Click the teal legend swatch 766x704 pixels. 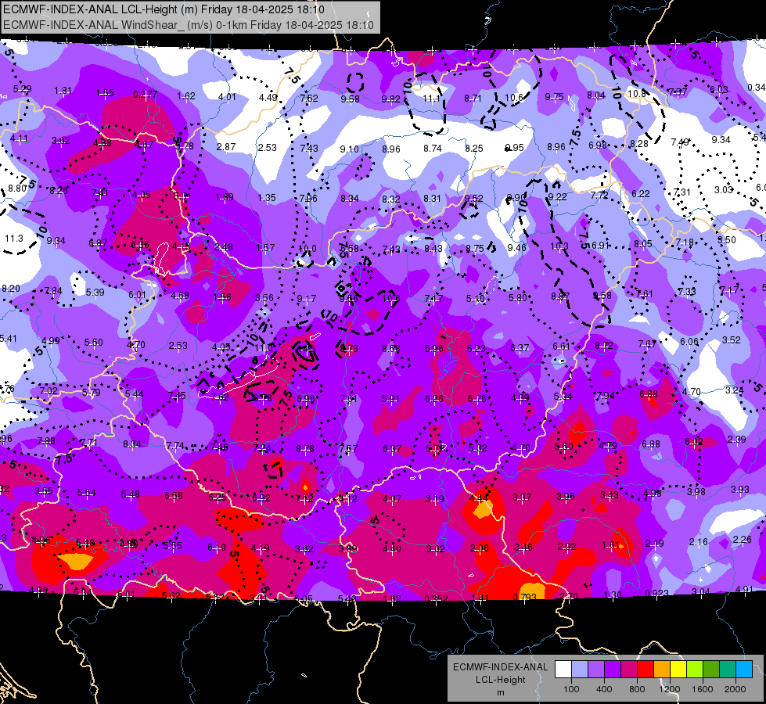(x=728, y=669)
